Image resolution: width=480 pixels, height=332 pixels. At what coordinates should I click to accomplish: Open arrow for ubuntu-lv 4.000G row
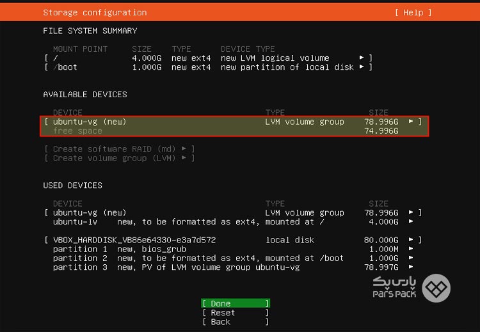(x=411, y=221)
